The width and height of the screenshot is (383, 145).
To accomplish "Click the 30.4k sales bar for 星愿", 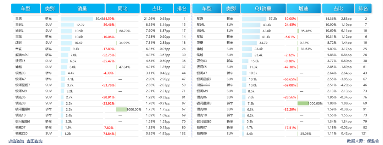I will [x=77, y=18].
